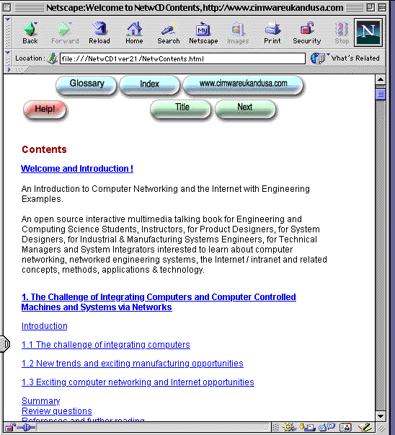Open chapter 1 The Challenge of Integrating Computers link
395x435 pixels.
pyautogui.click(x=159, y=302)
